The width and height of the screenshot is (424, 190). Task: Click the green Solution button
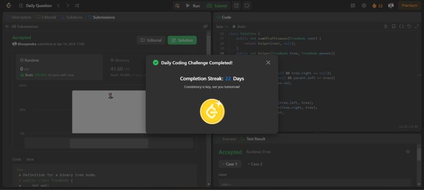click(x=182, y=40)
